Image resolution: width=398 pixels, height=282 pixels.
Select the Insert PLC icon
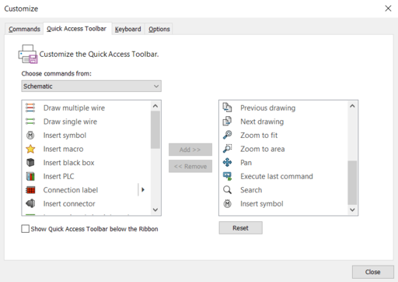30,176
